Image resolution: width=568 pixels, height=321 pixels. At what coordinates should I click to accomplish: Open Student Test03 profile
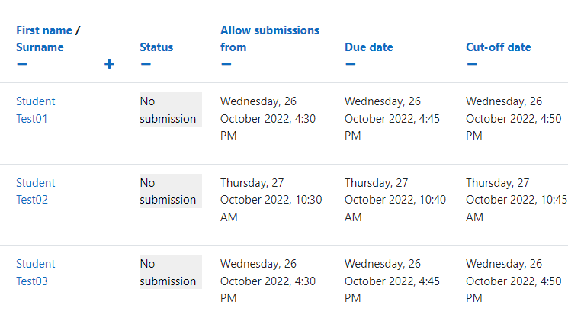36,272
